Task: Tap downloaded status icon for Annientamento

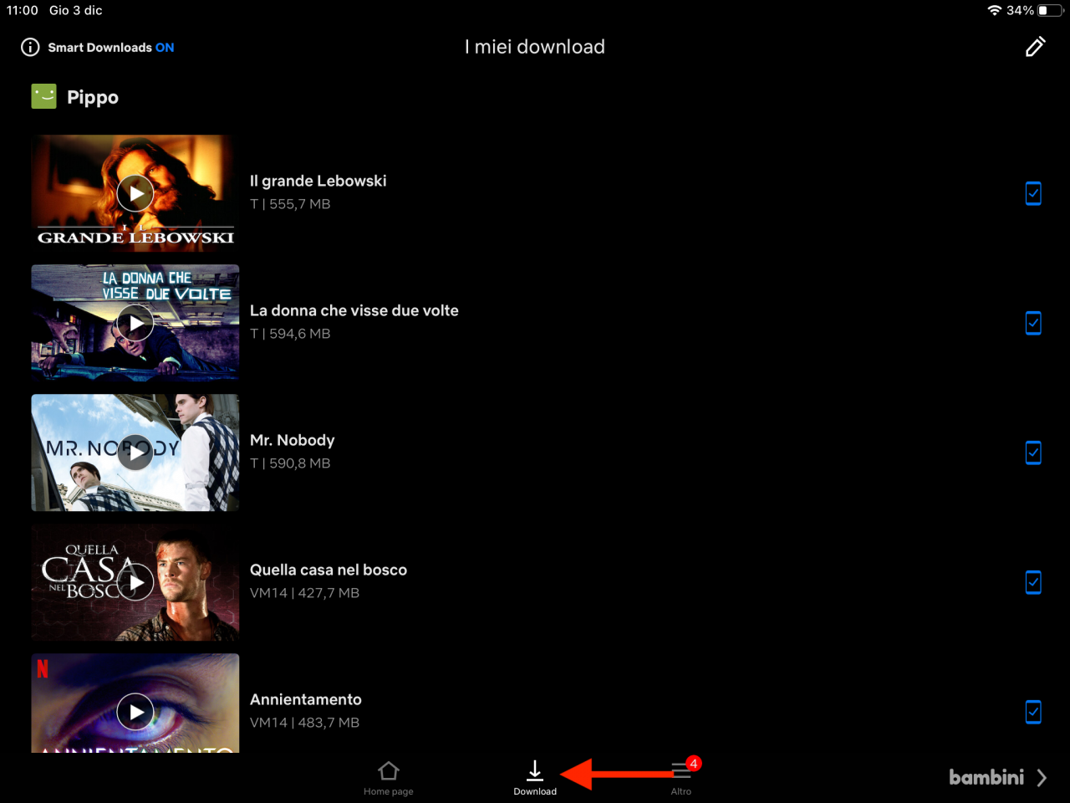Action: (1033, 712)
